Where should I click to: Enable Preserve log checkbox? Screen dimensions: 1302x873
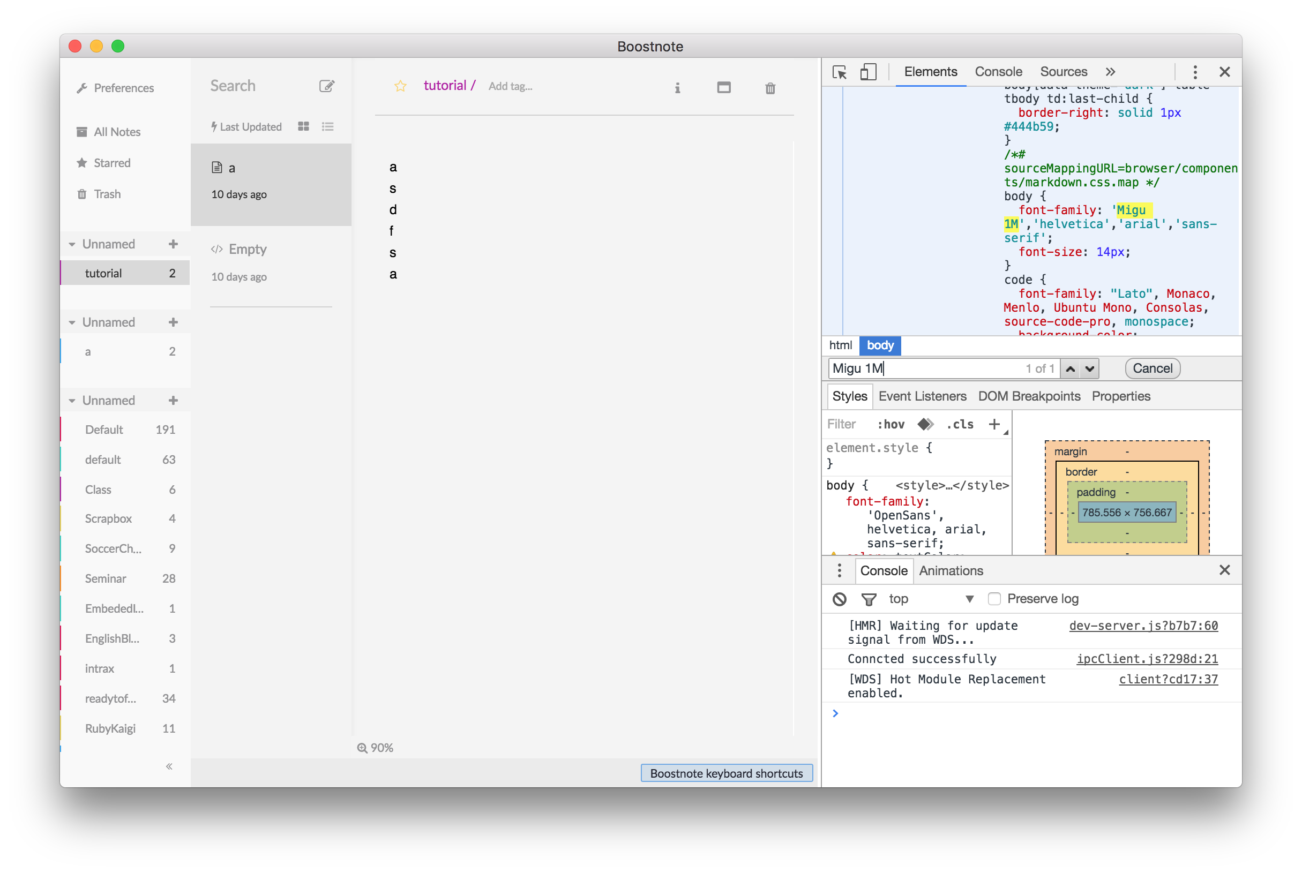[994, 599]
